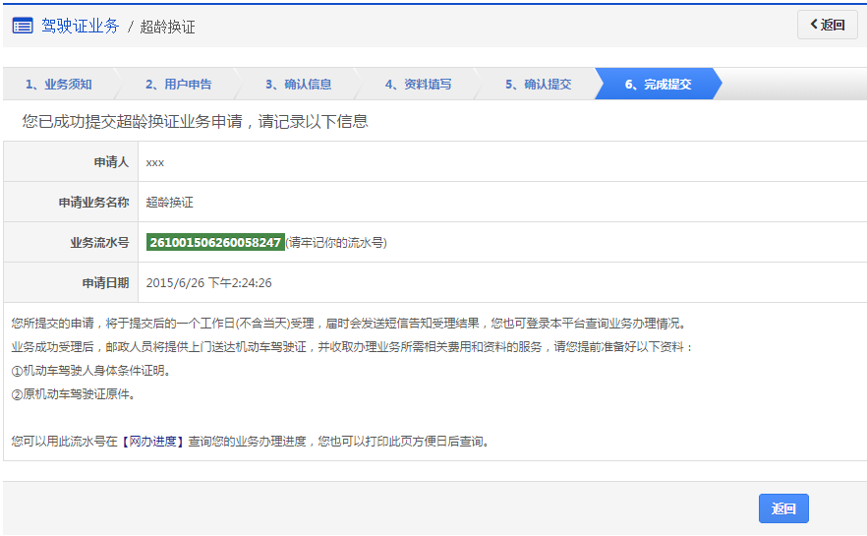Open the 驾驶证业务 header title
Screen dimensions: 867x536
click(x=80, y=26)
